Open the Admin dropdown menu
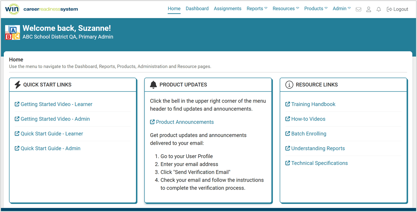This screenshot has height=212, width=417. coord(342,9)
